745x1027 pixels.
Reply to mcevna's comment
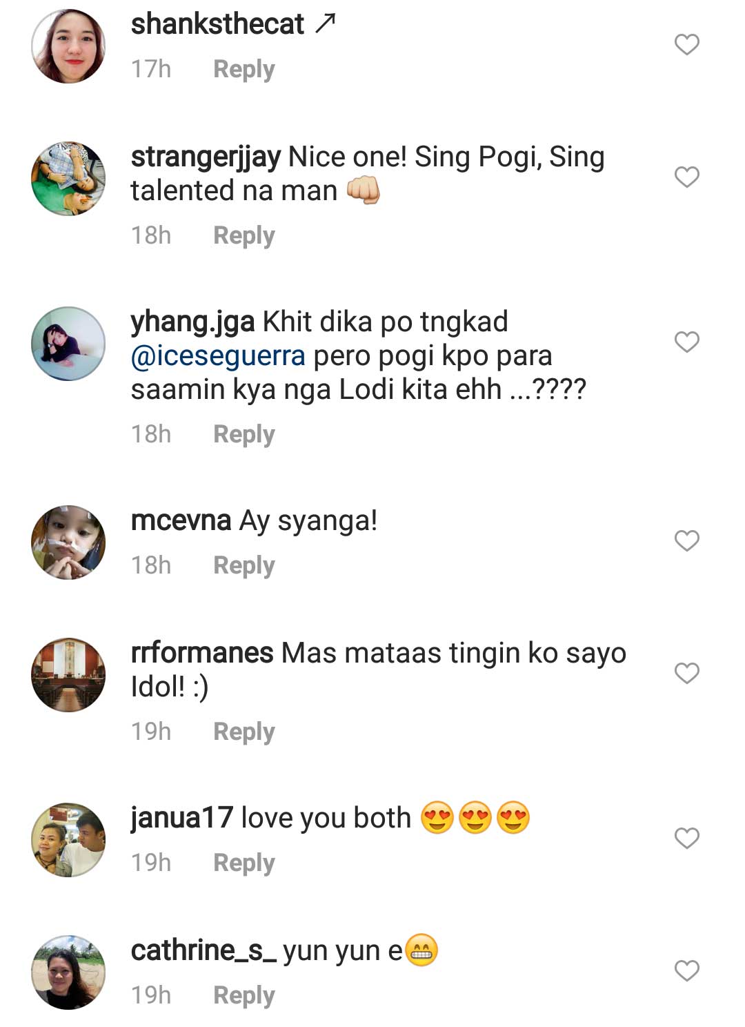point(244,565)
